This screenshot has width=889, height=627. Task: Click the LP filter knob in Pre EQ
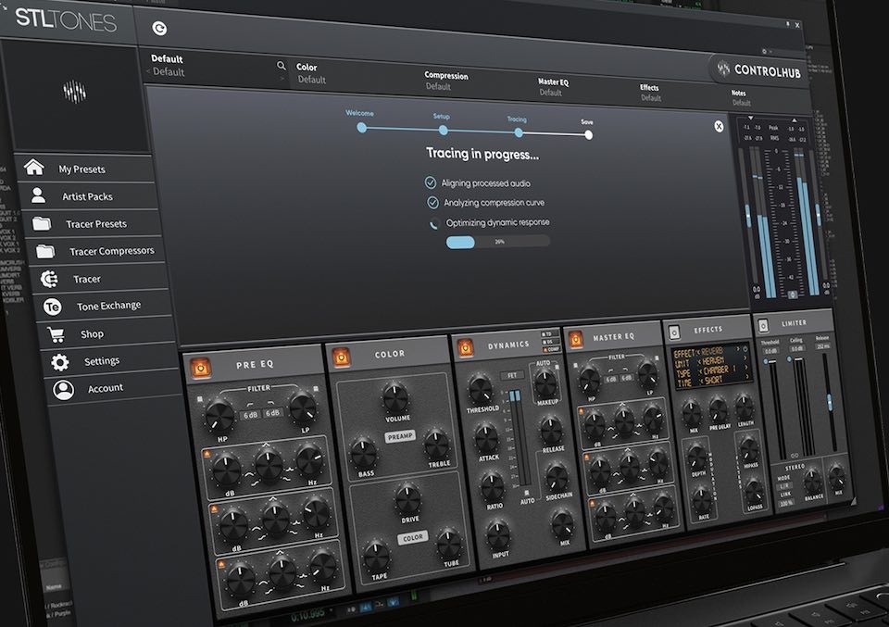click(x=304, y=408)
